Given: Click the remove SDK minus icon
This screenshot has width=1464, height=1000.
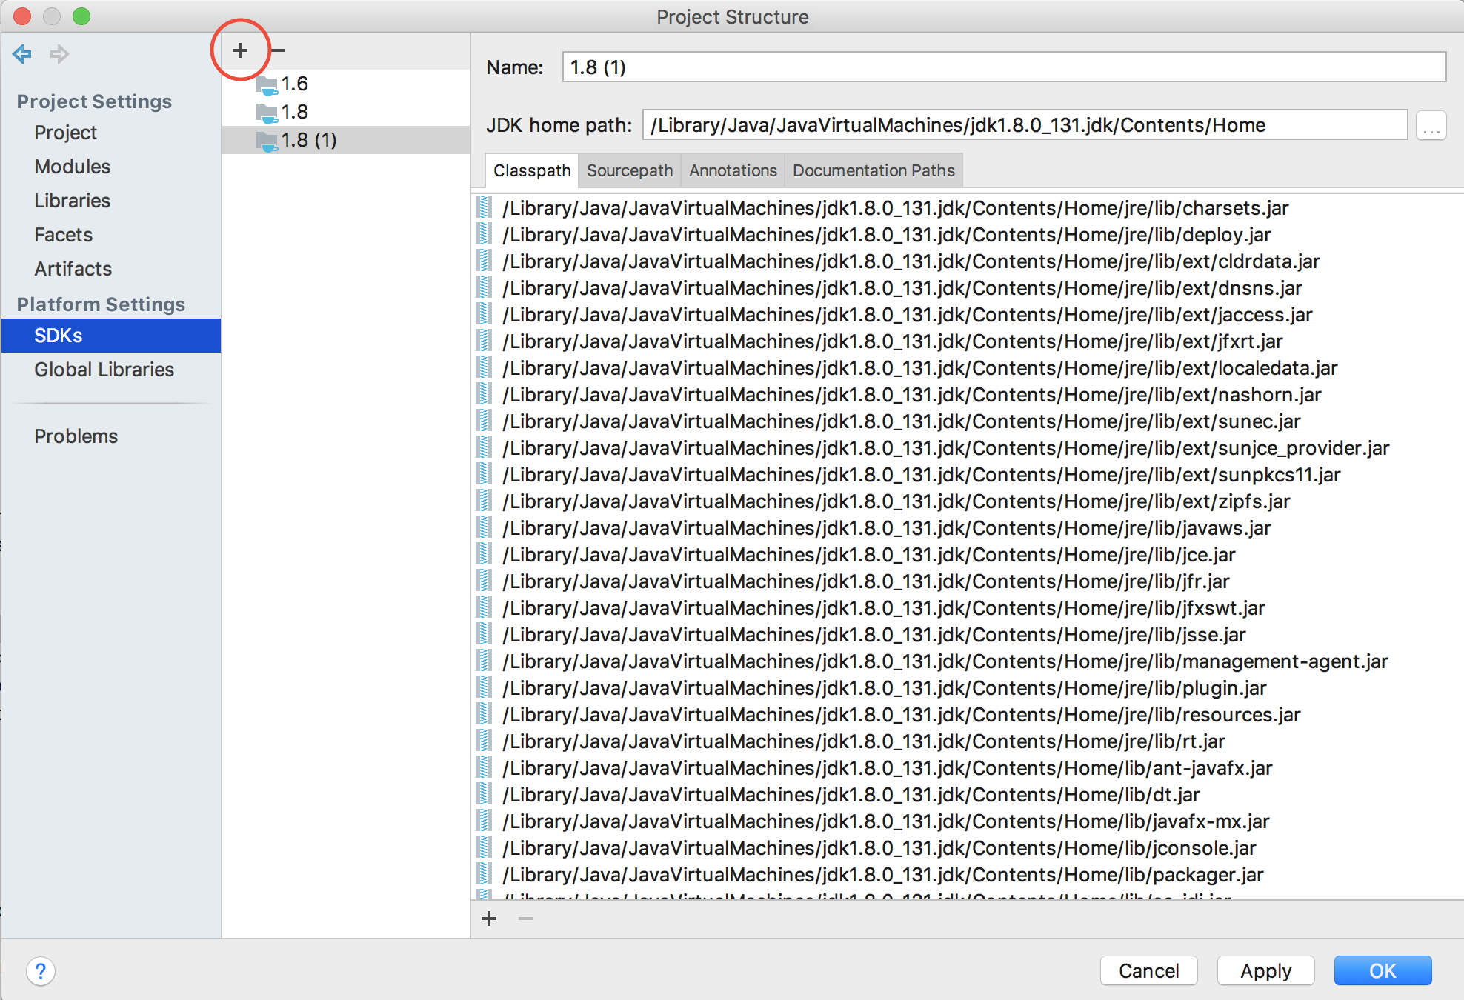Looking at the screenshot, I should pyautogui.click(x=278, y=50).
